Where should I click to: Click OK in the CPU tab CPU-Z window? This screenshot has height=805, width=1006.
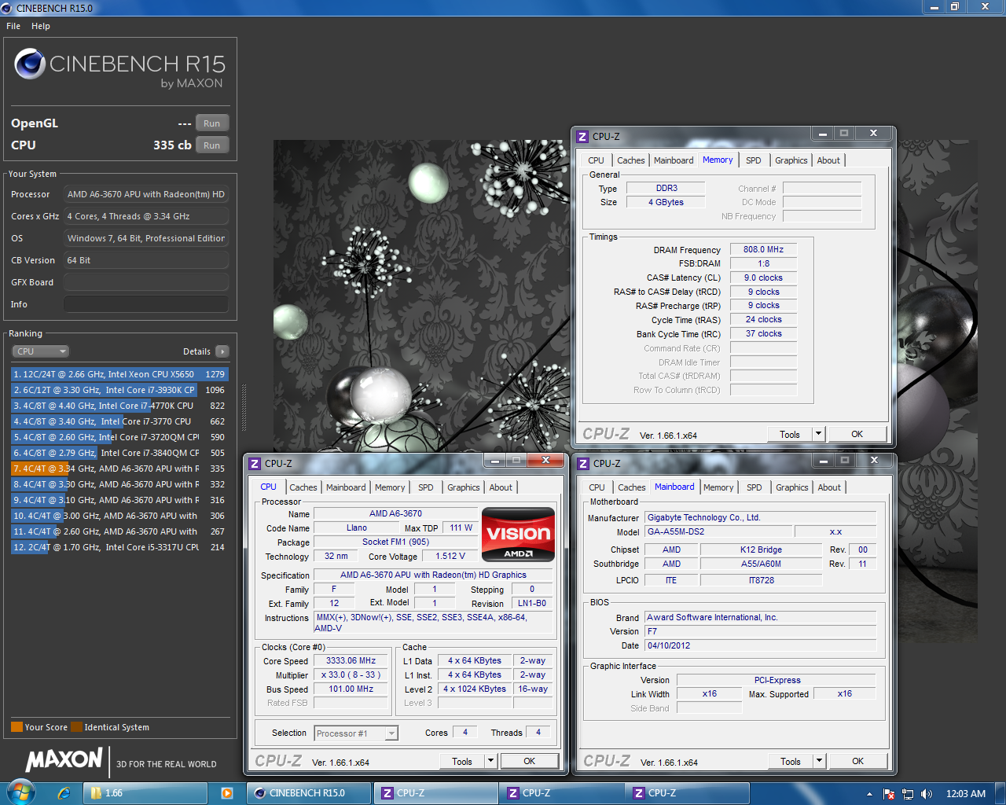coord(530,761)
